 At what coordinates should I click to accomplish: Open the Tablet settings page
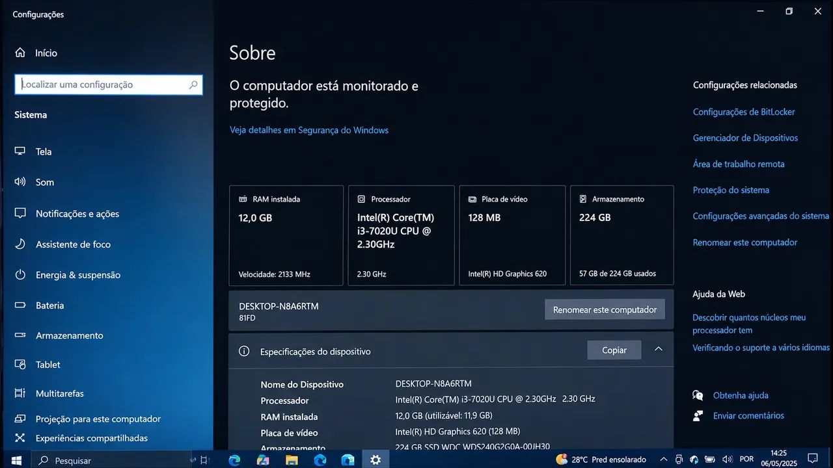click(37, 365)
